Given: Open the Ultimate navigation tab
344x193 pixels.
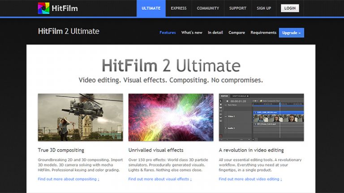Looking at the screenshot, I should pyautogui.click(x=151, y=8).
